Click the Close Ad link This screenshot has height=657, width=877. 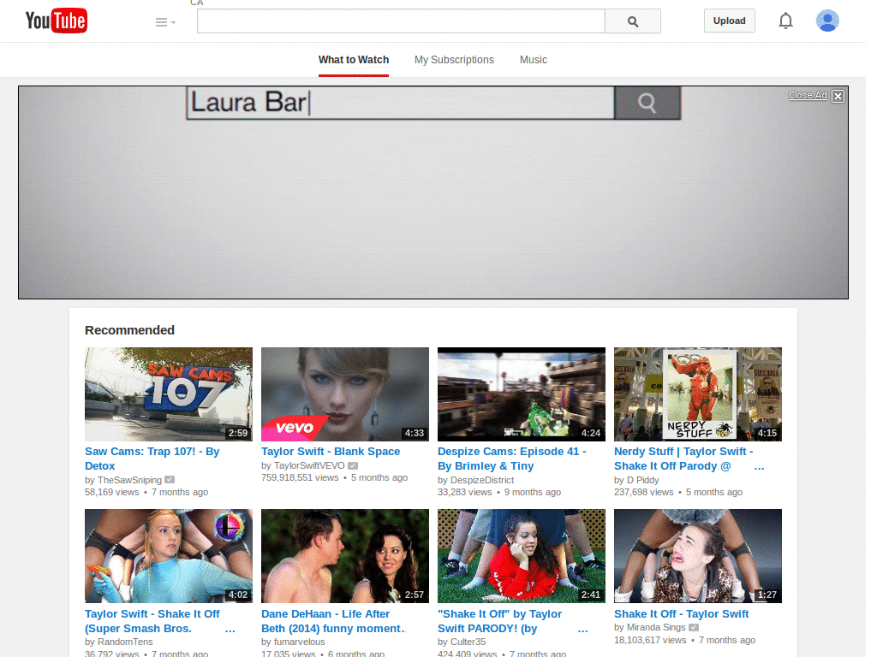point(807,95)
